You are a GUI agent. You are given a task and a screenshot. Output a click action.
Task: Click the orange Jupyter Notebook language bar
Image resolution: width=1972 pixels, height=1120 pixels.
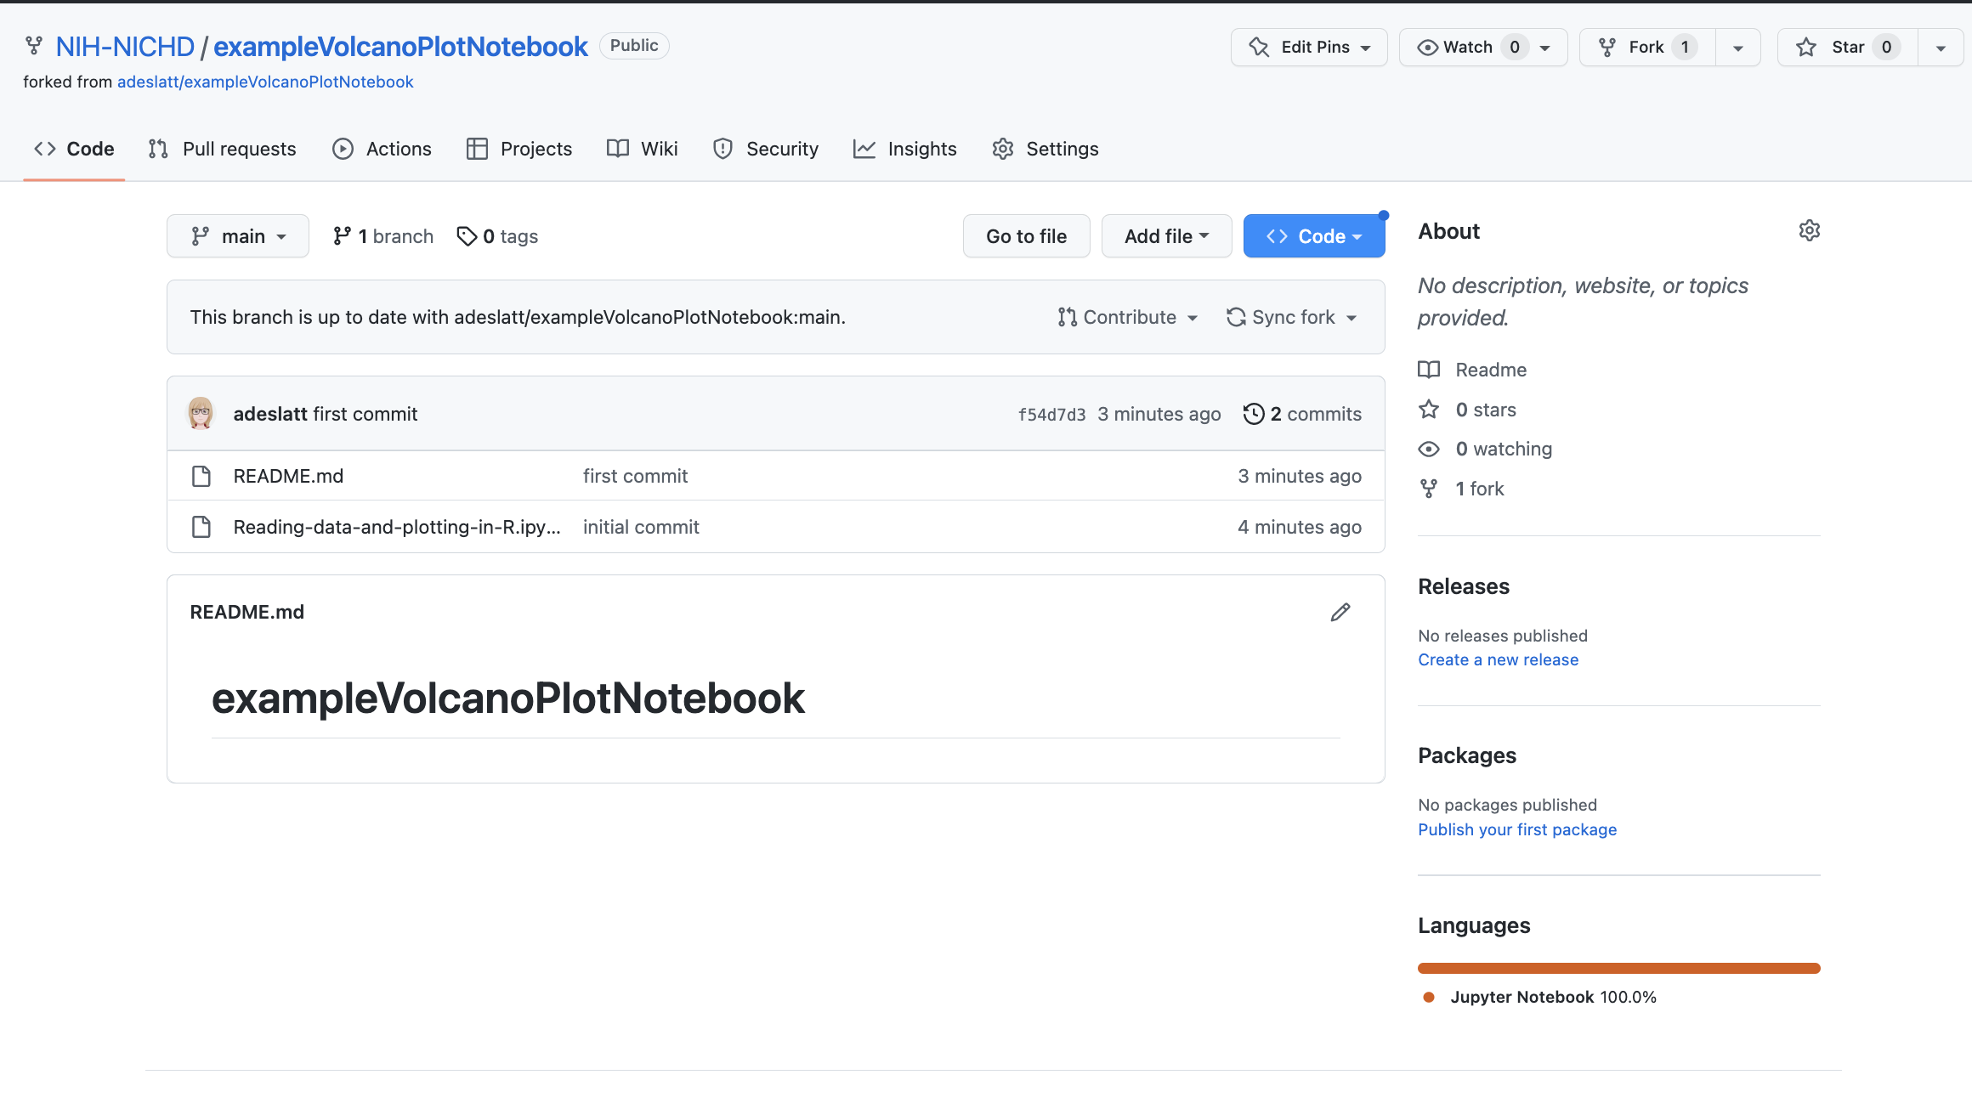coord(1618,968)
